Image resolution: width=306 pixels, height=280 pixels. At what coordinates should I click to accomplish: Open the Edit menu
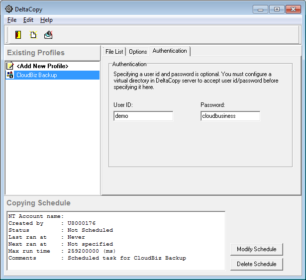(28, 20)
